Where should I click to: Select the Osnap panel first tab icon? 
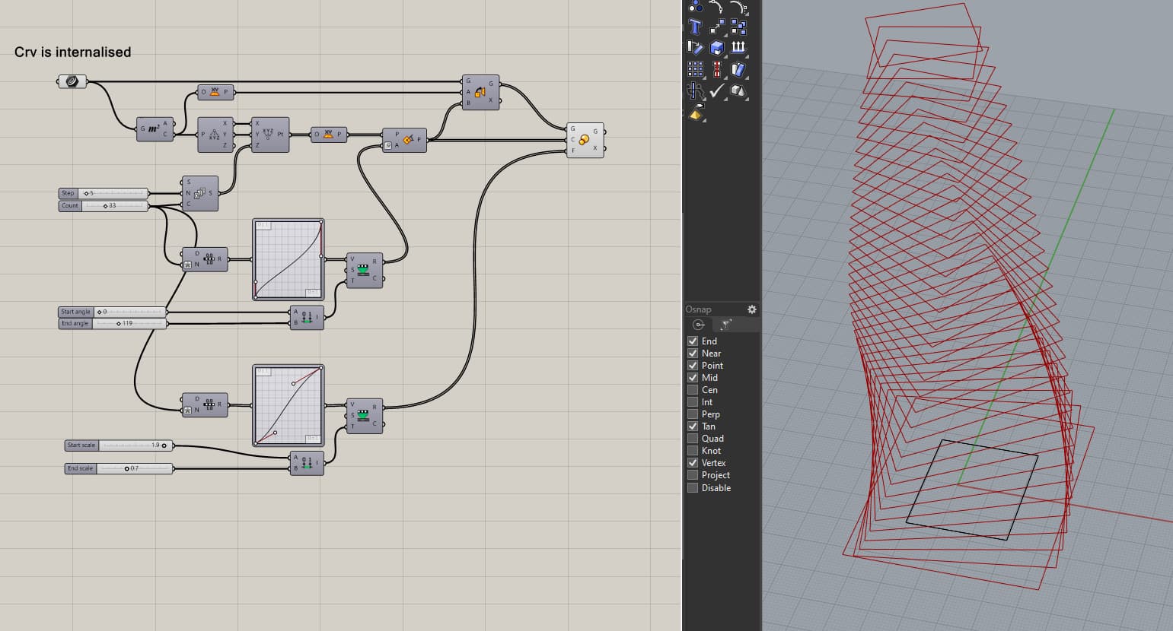699,325
